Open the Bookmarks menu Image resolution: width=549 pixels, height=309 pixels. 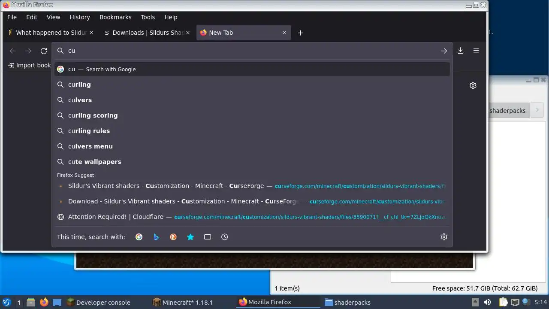click(x=115, y=17)
